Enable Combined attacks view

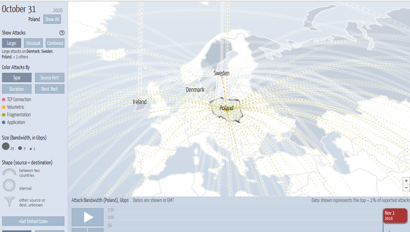point(55,43)
